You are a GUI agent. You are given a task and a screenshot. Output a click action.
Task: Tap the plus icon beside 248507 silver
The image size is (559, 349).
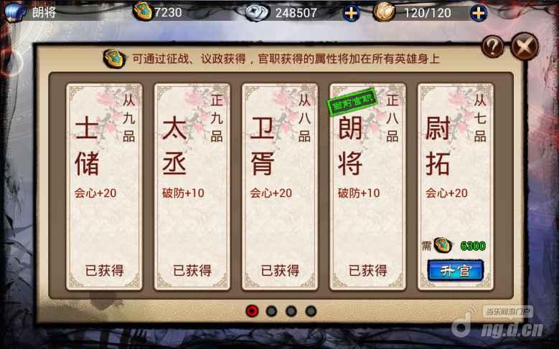coord(351,13)
